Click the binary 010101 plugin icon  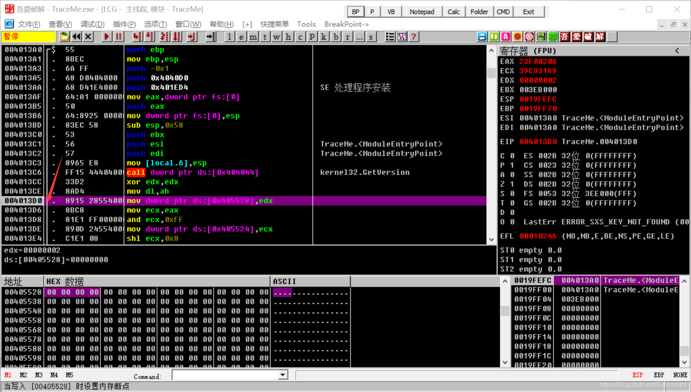[541, 37]
